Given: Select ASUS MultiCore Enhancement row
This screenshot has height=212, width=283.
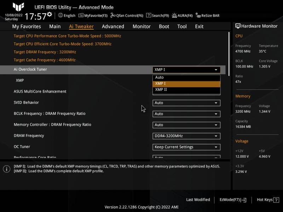Looking at the screenshot, I should 40,92.
